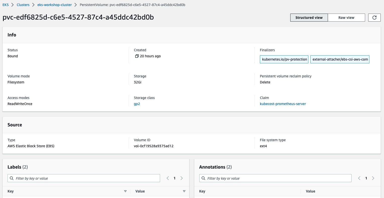
Task: Open the kubecost-prometheus-server claim link
Action: tap(283, 104)
